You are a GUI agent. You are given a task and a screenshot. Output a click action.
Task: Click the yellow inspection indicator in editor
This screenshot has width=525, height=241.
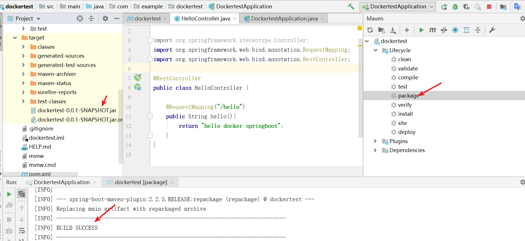click(x=360, y=28)
